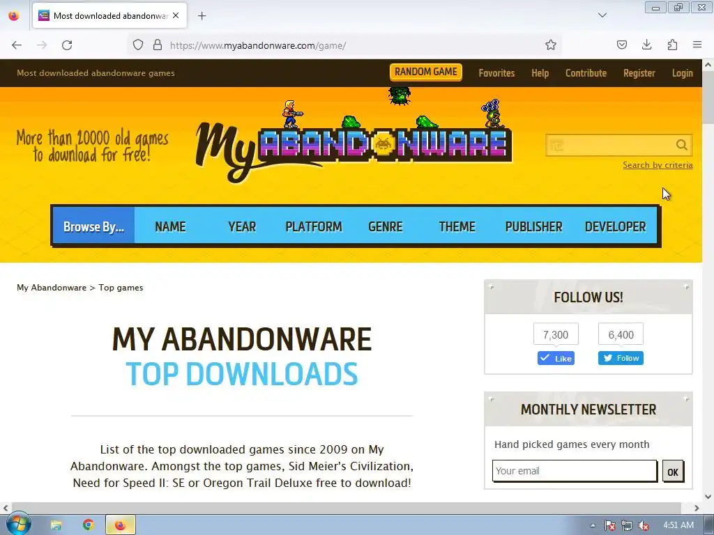This screenshot has height=535, width=714.
Task: Click the 7,300 likes counter
Action: 556,335
